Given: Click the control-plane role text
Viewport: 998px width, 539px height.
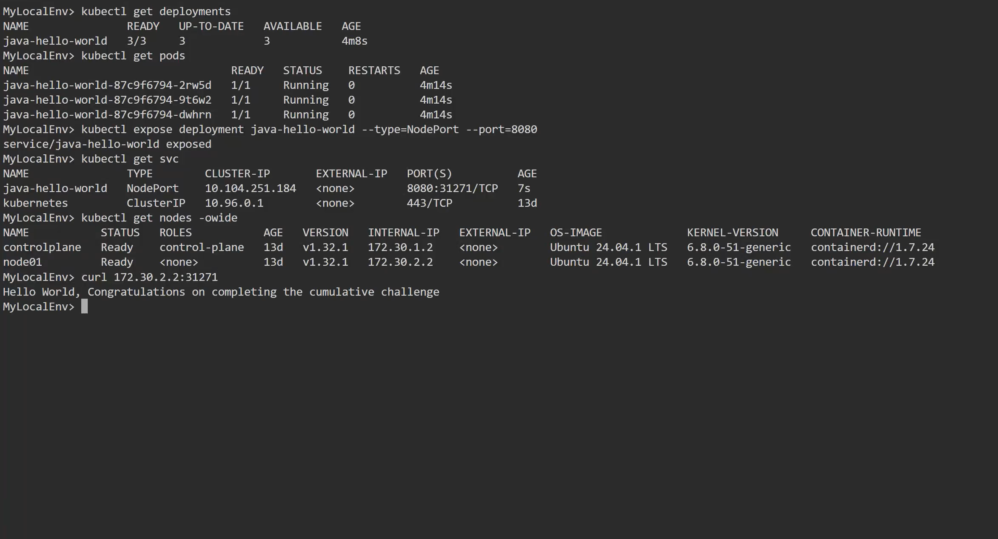Looking at the screenshot, I should [202, 247].
